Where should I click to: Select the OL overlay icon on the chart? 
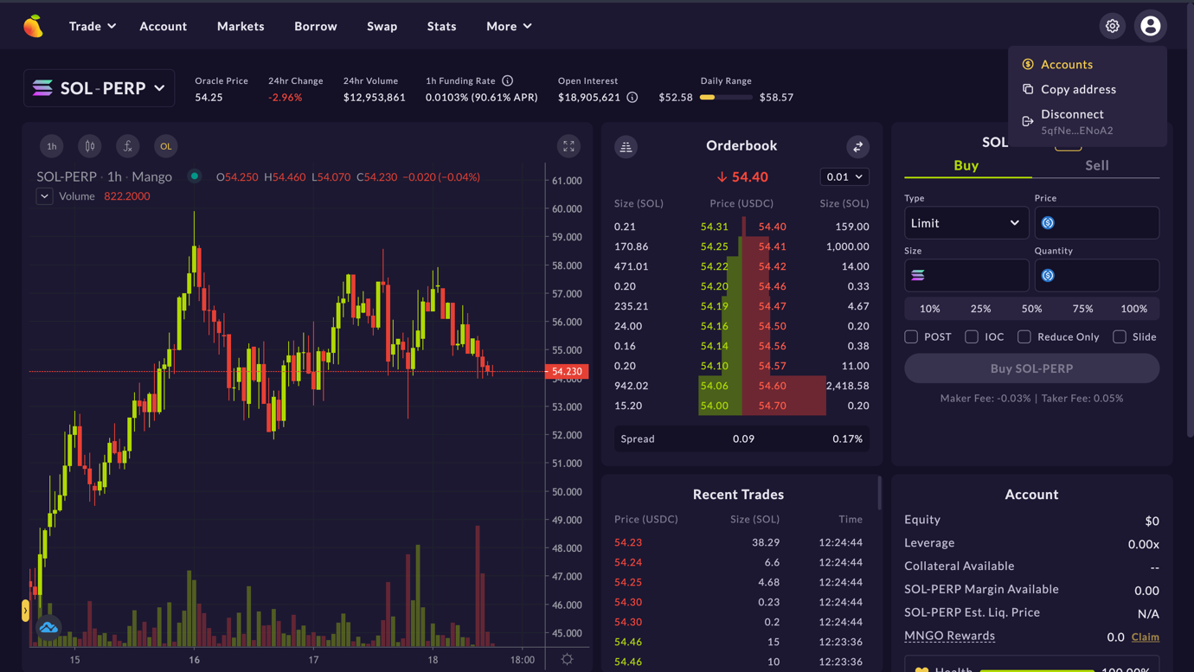tap(165, 146)
